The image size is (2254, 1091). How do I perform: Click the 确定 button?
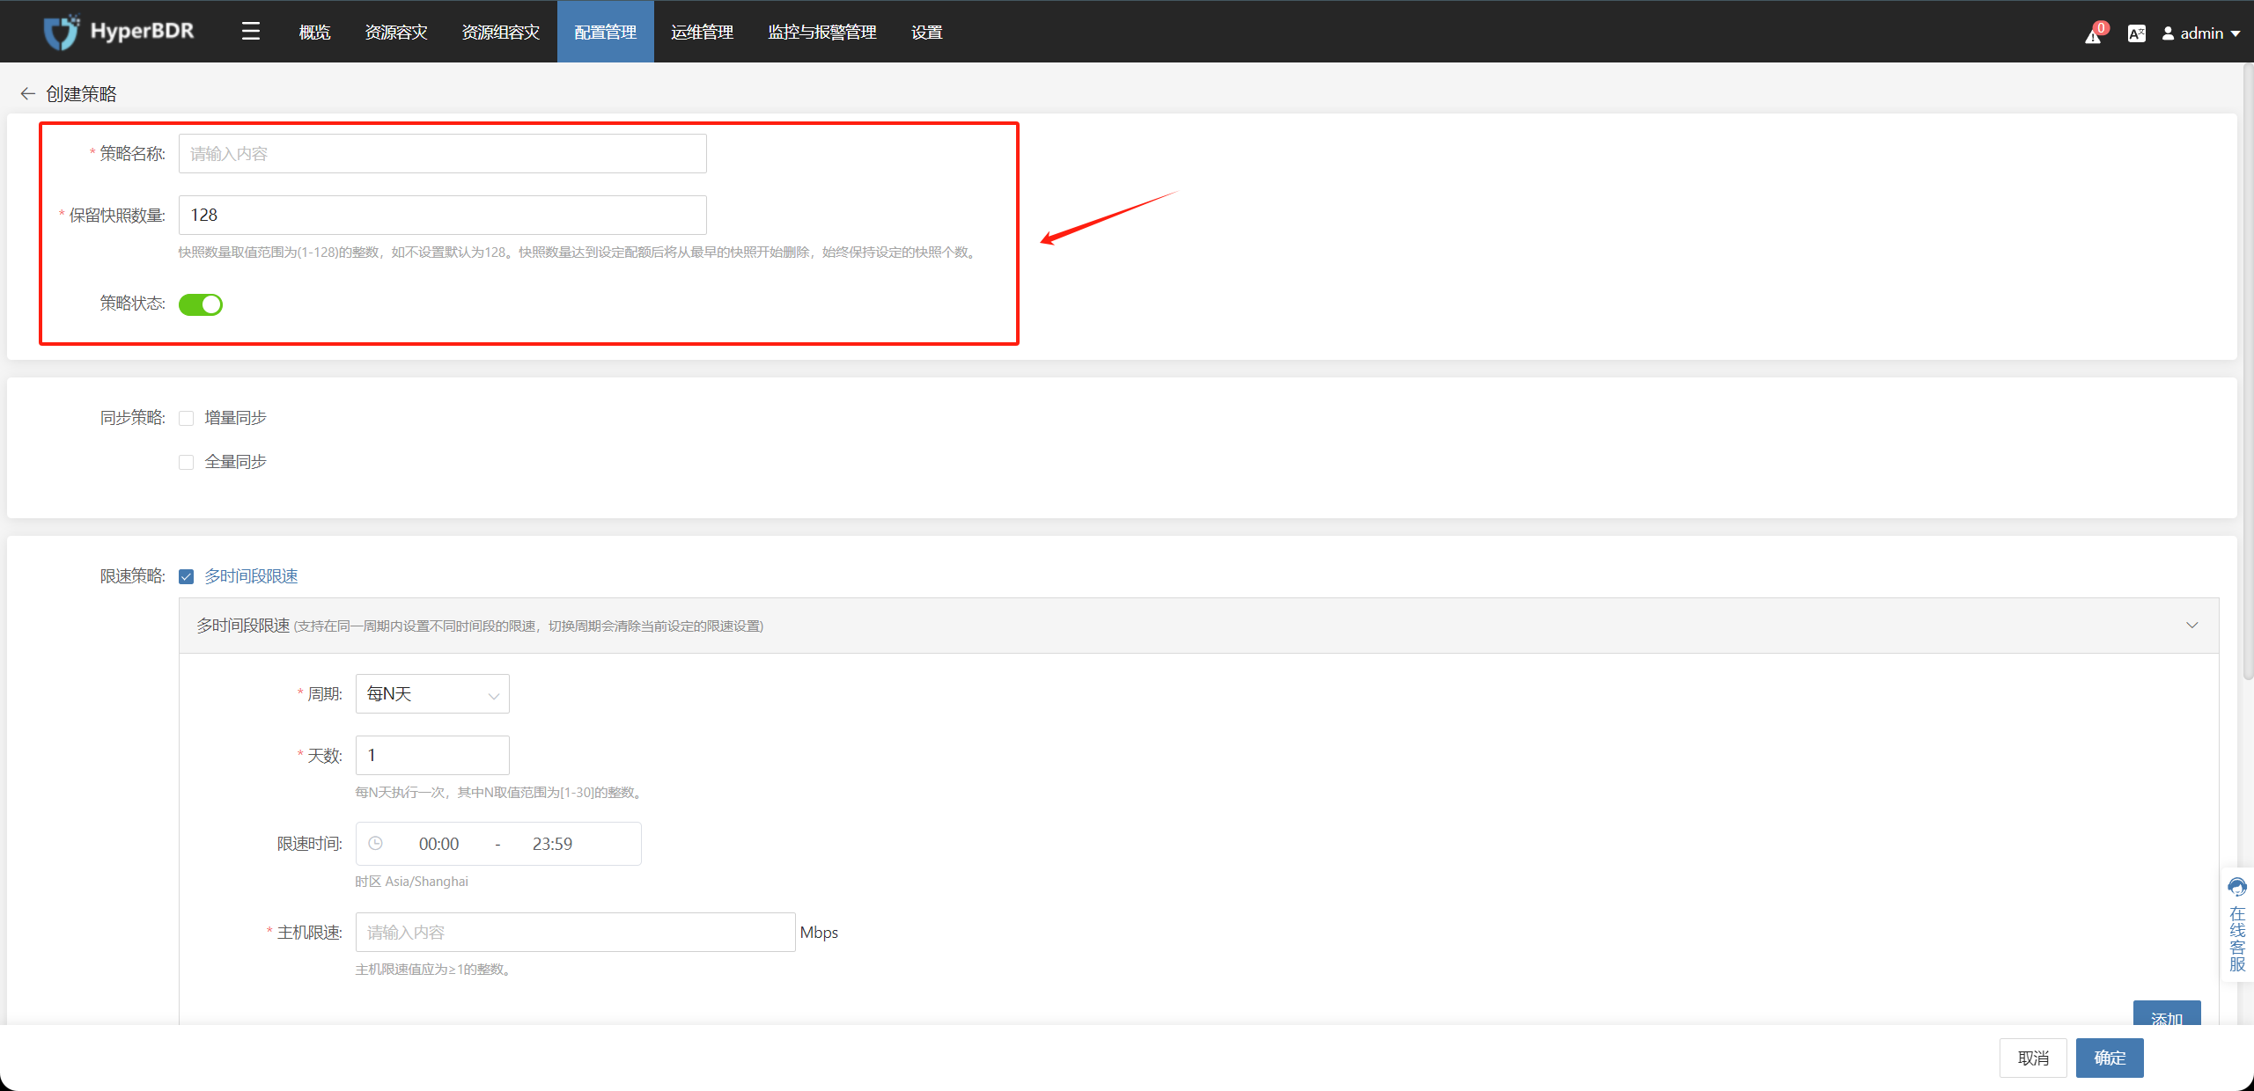tap(2110, 1058)
